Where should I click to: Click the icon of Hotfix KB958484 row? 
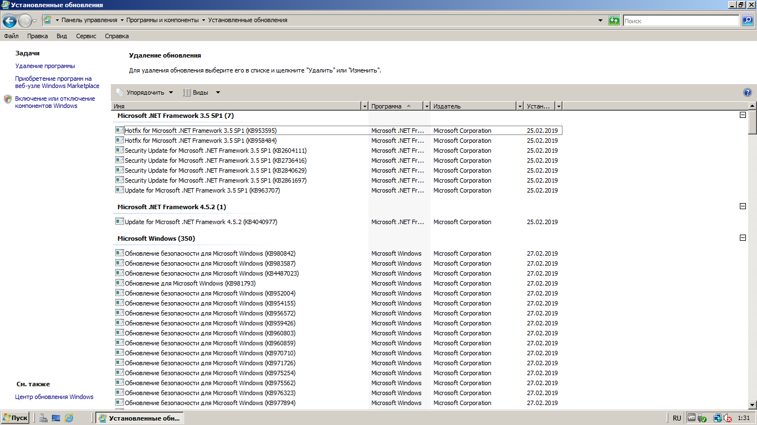pos(119,140)
